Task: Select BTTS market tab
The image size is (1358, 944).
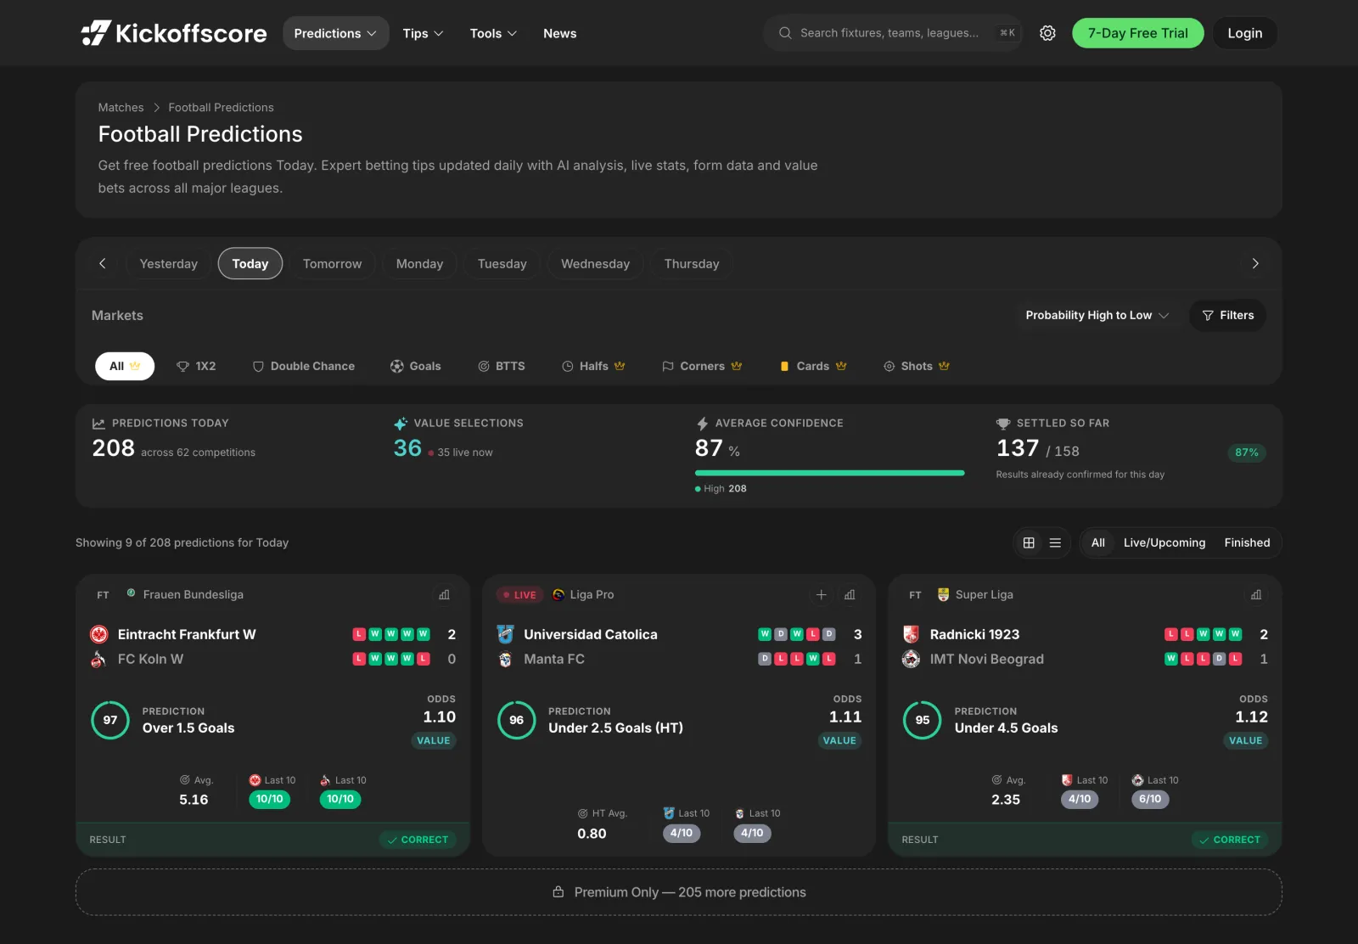Action: (502, 366)
